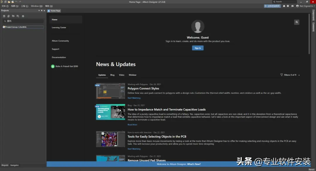
Task: Click the Undo arrow icon
Action: (16, 2)
